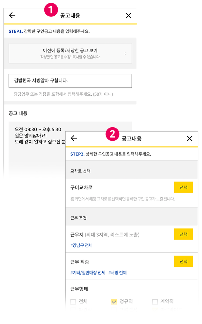The image size is (202, 324).
Task: Close the STEP1 공고내용 screen with X
Action: coord(128,15)
